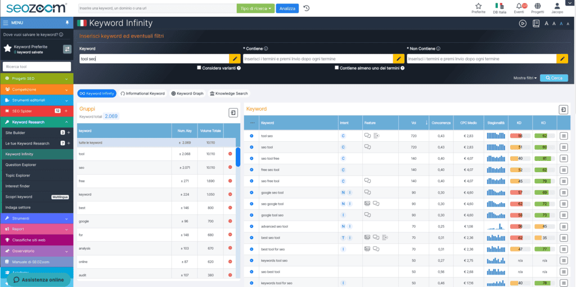
Task: Remove the 'tool' group with red minus
Action: pos(230,154)
